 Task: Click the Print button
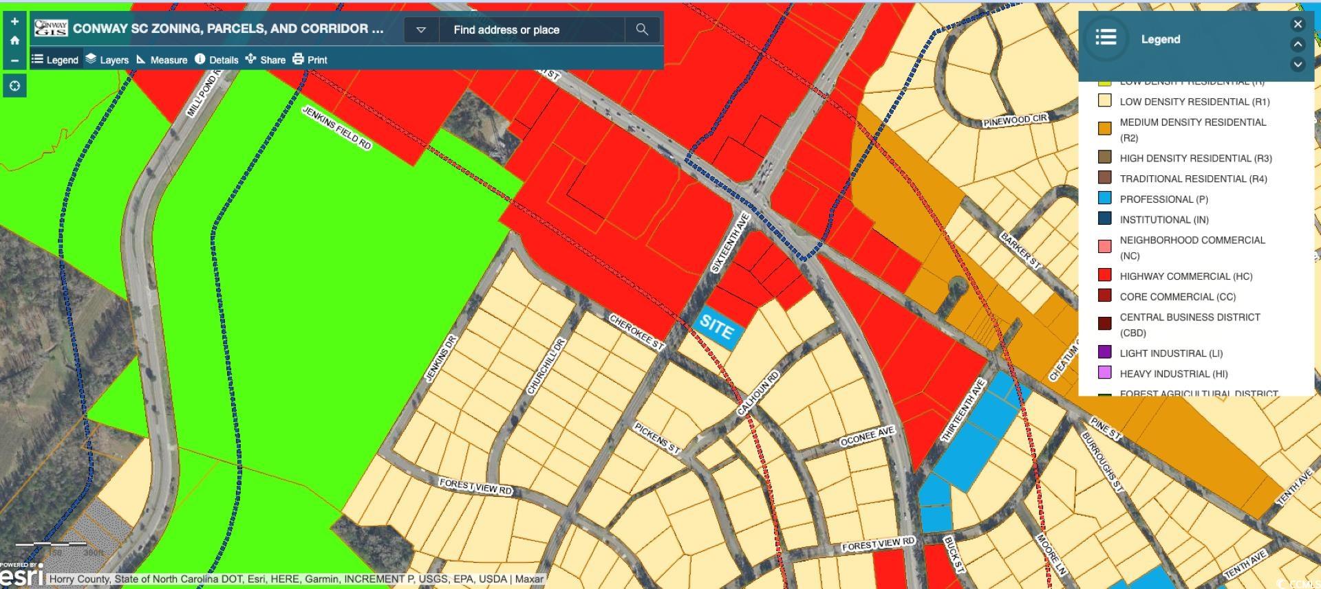click(x=310, y=60)
